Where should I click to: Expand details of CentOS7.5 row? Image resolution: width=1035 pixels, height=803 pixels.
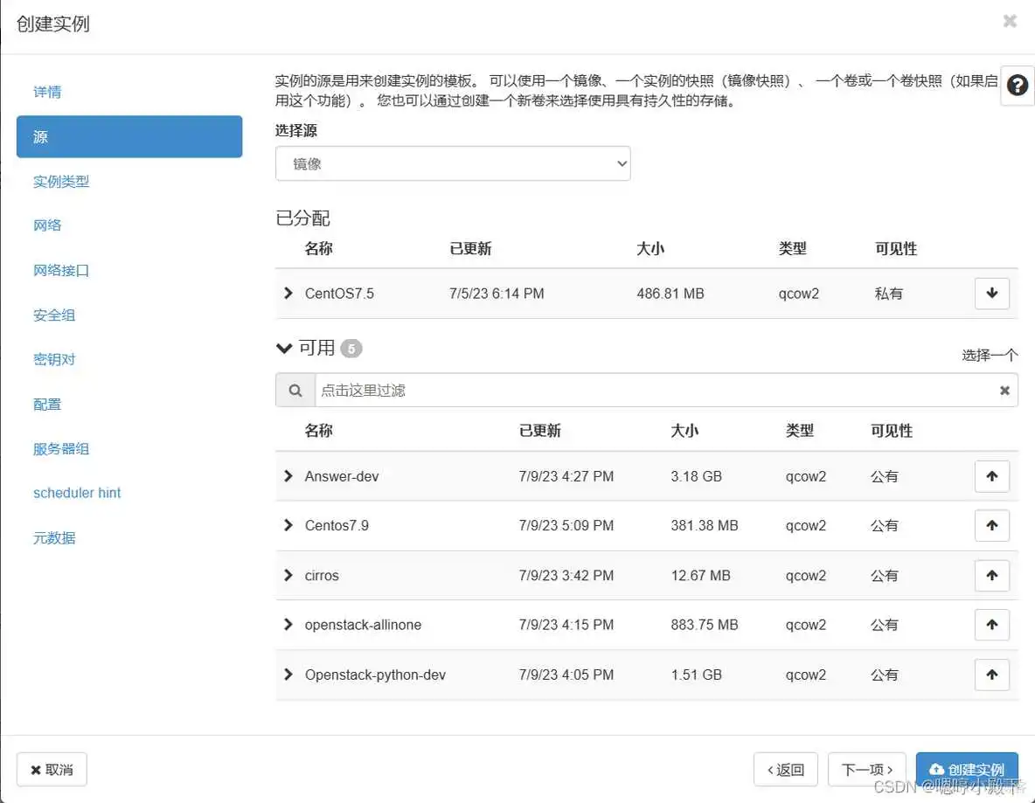pyautogui.click(x=288, y=293)
